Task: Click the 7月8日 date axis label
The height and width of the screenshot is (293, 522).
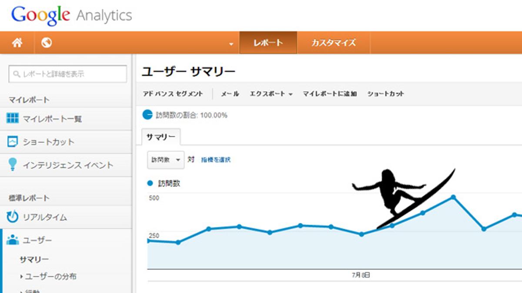Action: (361, 275)
